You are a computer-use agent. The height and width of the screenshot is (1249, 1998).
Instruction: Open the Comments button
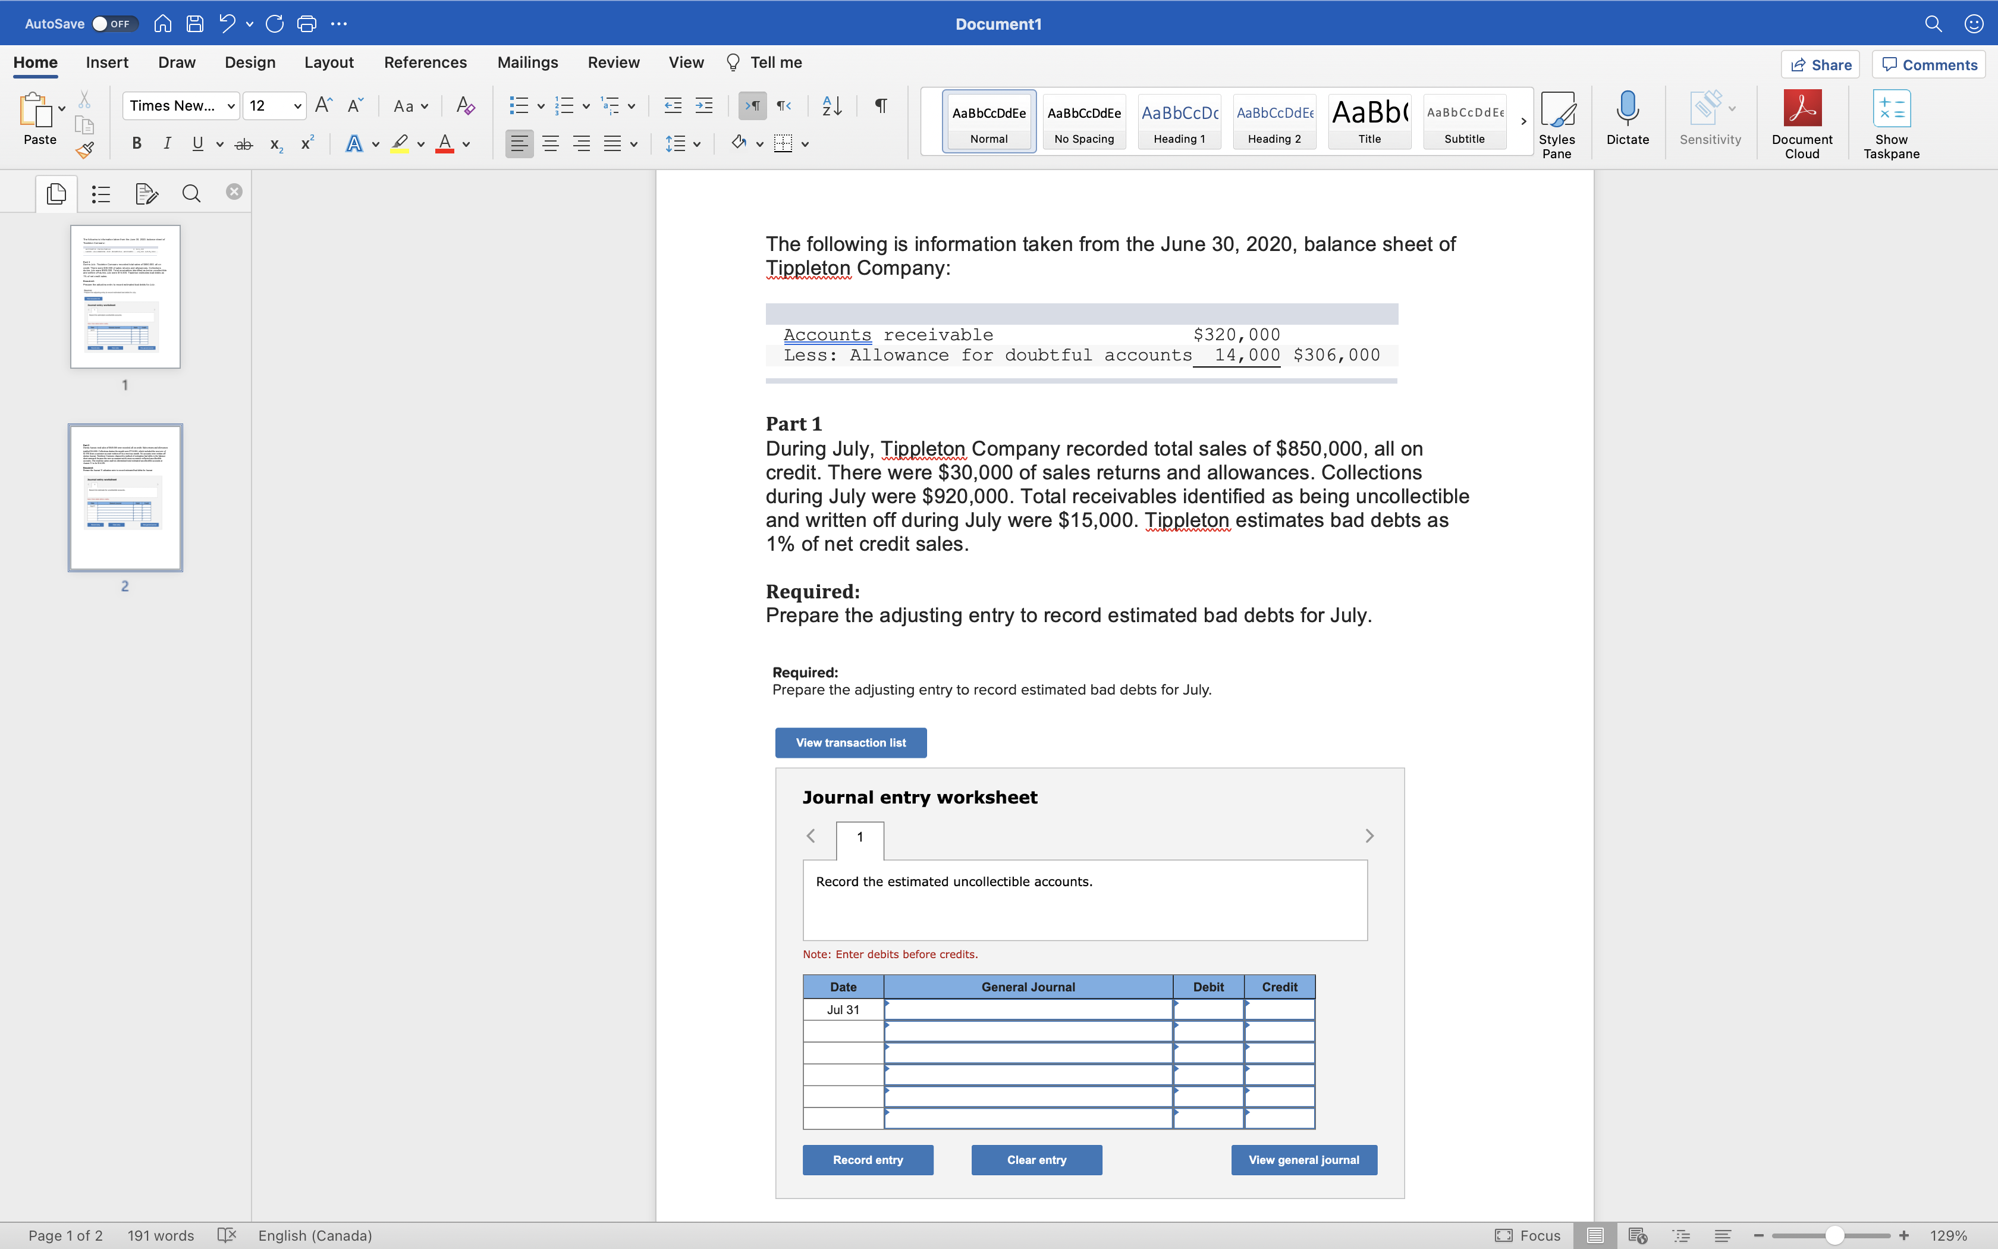point(1928,64)
